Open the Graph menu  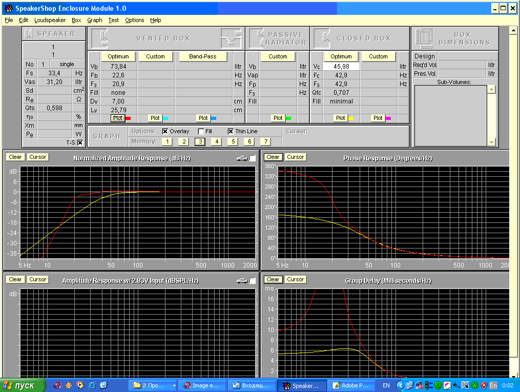pos(95,20)
